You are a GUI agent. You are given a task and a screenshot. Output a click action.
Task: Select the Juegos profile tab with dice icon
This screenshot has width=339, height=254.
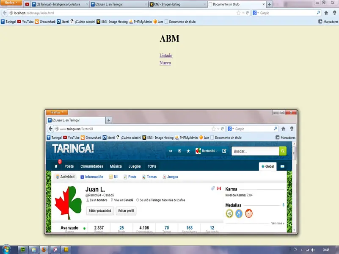[171, 177]
